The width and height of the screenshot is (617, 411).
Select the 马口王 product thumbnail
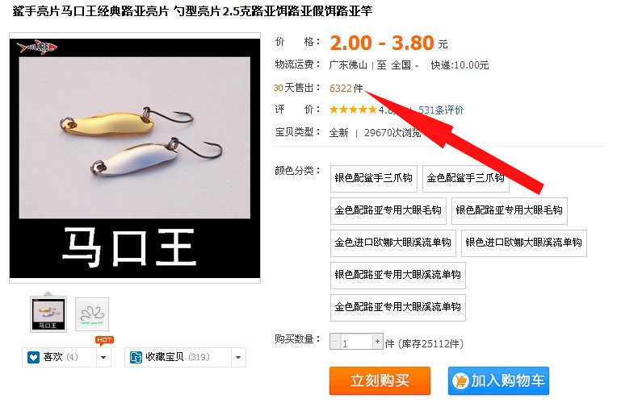tap(48, 314)
